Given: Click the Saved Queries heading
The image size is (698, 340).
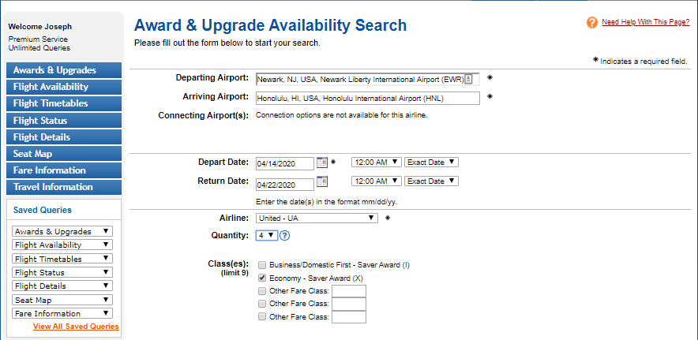Looking at the screenshot, I should (43, 210).
